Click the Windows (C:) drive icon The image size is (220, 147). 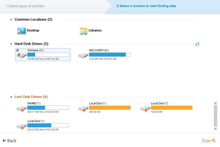click(x=21, y=56)
